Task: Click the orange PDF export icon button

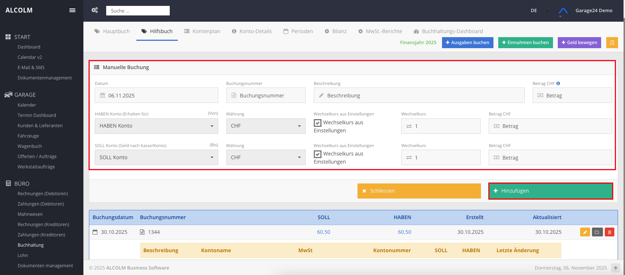Action: pyautogui.click(x=612, y=43)
